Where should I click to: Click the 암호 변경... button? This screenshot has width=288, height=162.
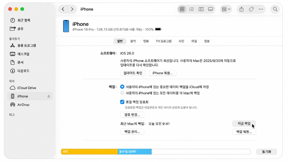tap(132, 115)
